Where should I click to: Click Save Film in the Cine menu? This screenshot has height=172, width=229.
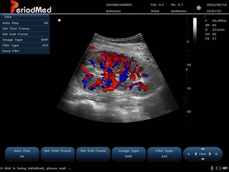tap(25, 51)
